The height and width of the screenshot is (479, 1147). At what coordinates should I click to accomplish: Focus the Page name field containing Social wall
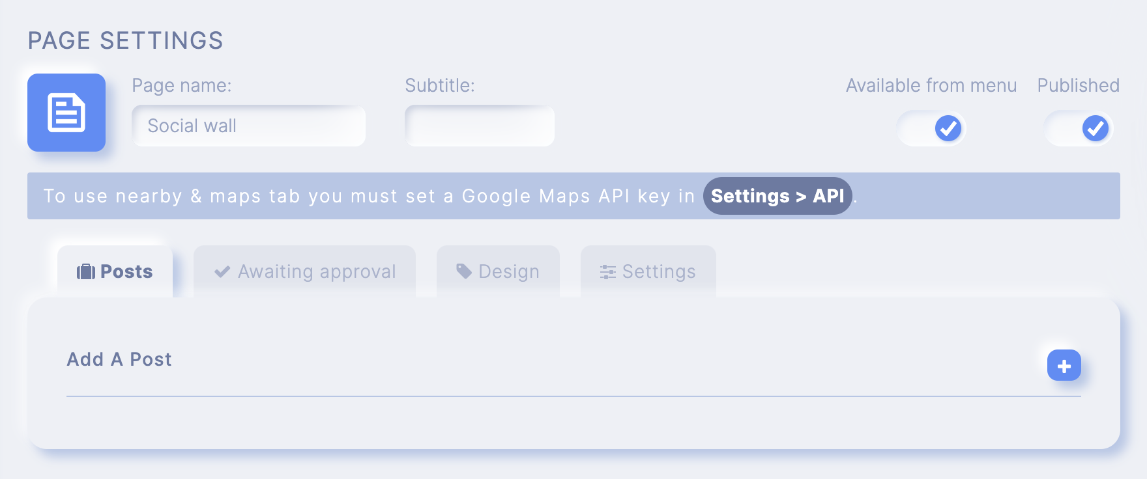(248, 126)
